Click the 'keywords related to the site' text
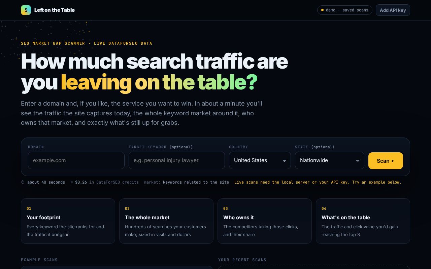The width and height of the screenshot is (431, 269). point(196,182)
